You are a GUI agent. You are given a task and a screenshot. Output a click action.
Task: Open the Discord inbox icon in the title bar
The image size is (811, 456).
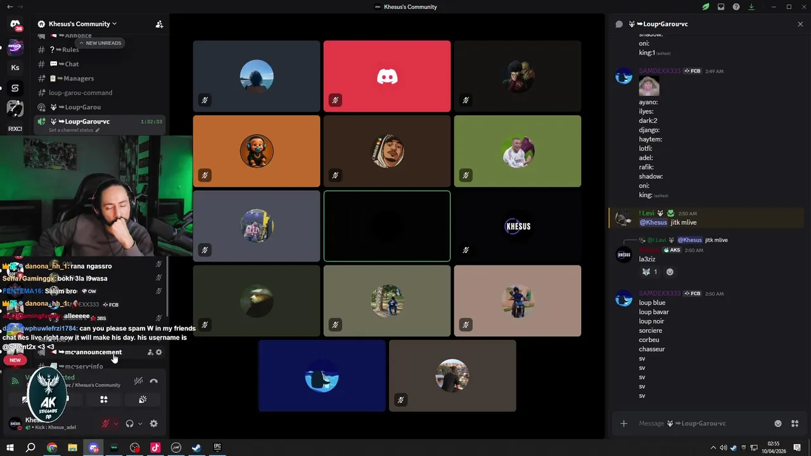click(721, 7)
